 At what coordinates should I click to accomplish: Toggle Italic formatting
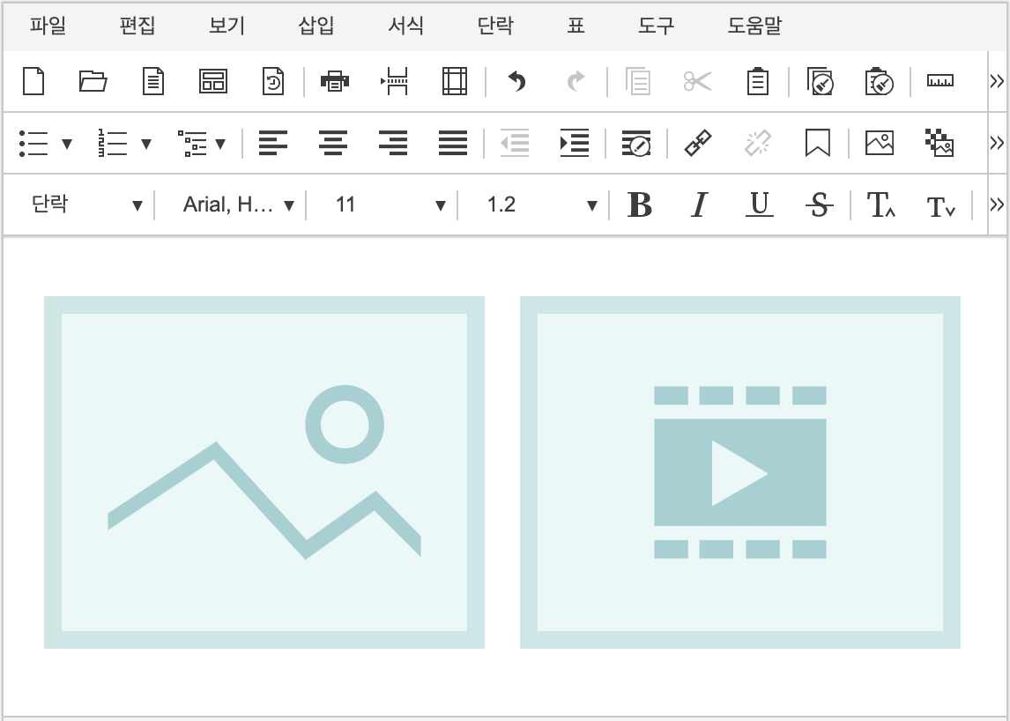699,205
